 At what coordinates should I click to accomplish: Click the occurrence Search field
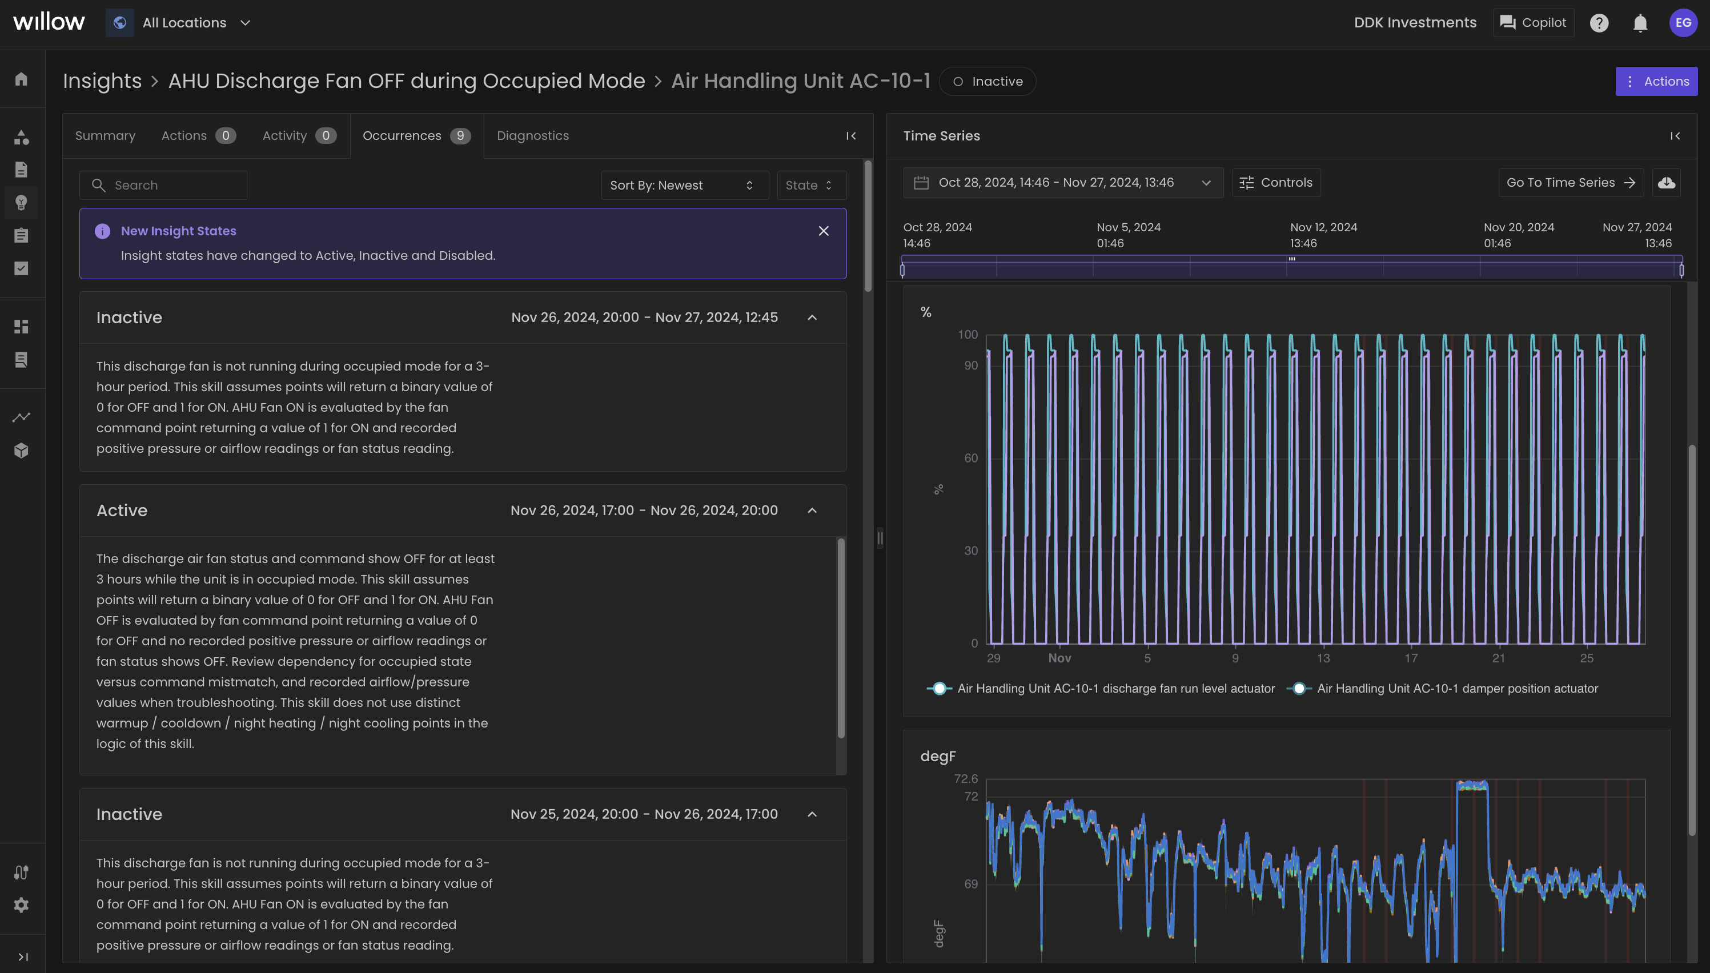point(163,185)
